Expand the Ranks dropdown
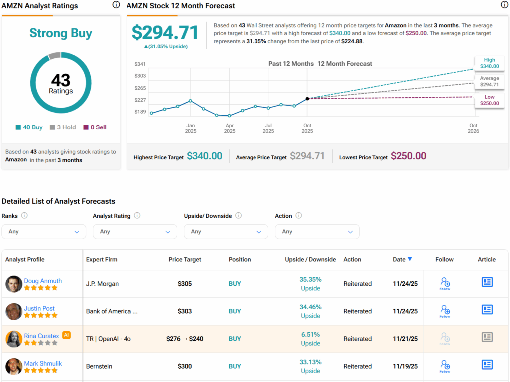510x382 pixels. point(44,232)
